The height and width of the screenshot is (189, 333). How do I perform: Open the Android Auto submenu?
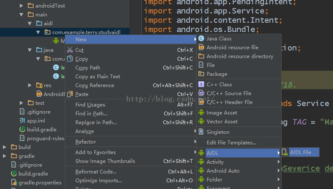coord(239,171)
